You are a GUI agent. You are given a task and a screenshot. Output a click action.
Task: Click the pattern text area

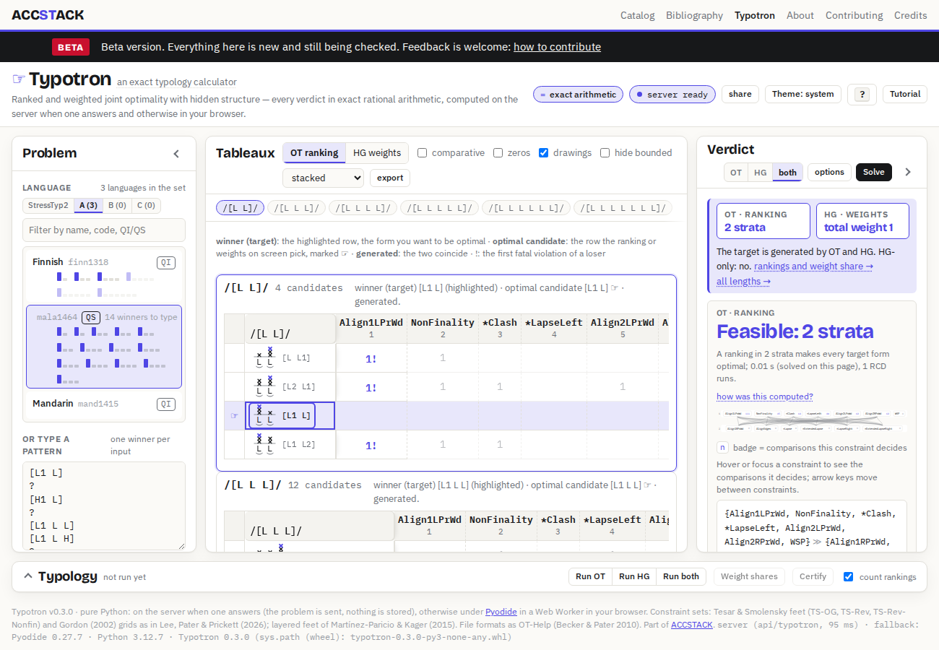tap(104, 506)
